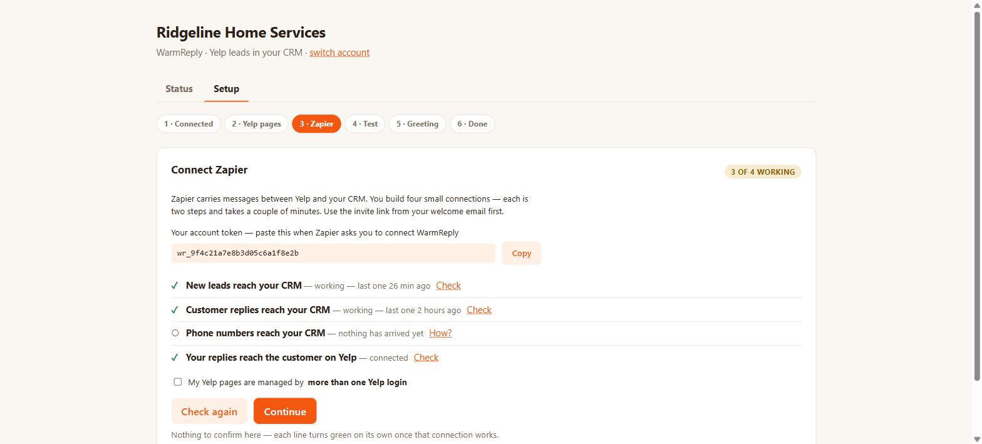Image resolution: width=982 pixels, height=444 pixels.
Task: Click the checkmark beside Customer replies
Action: [x=175, y=310]
